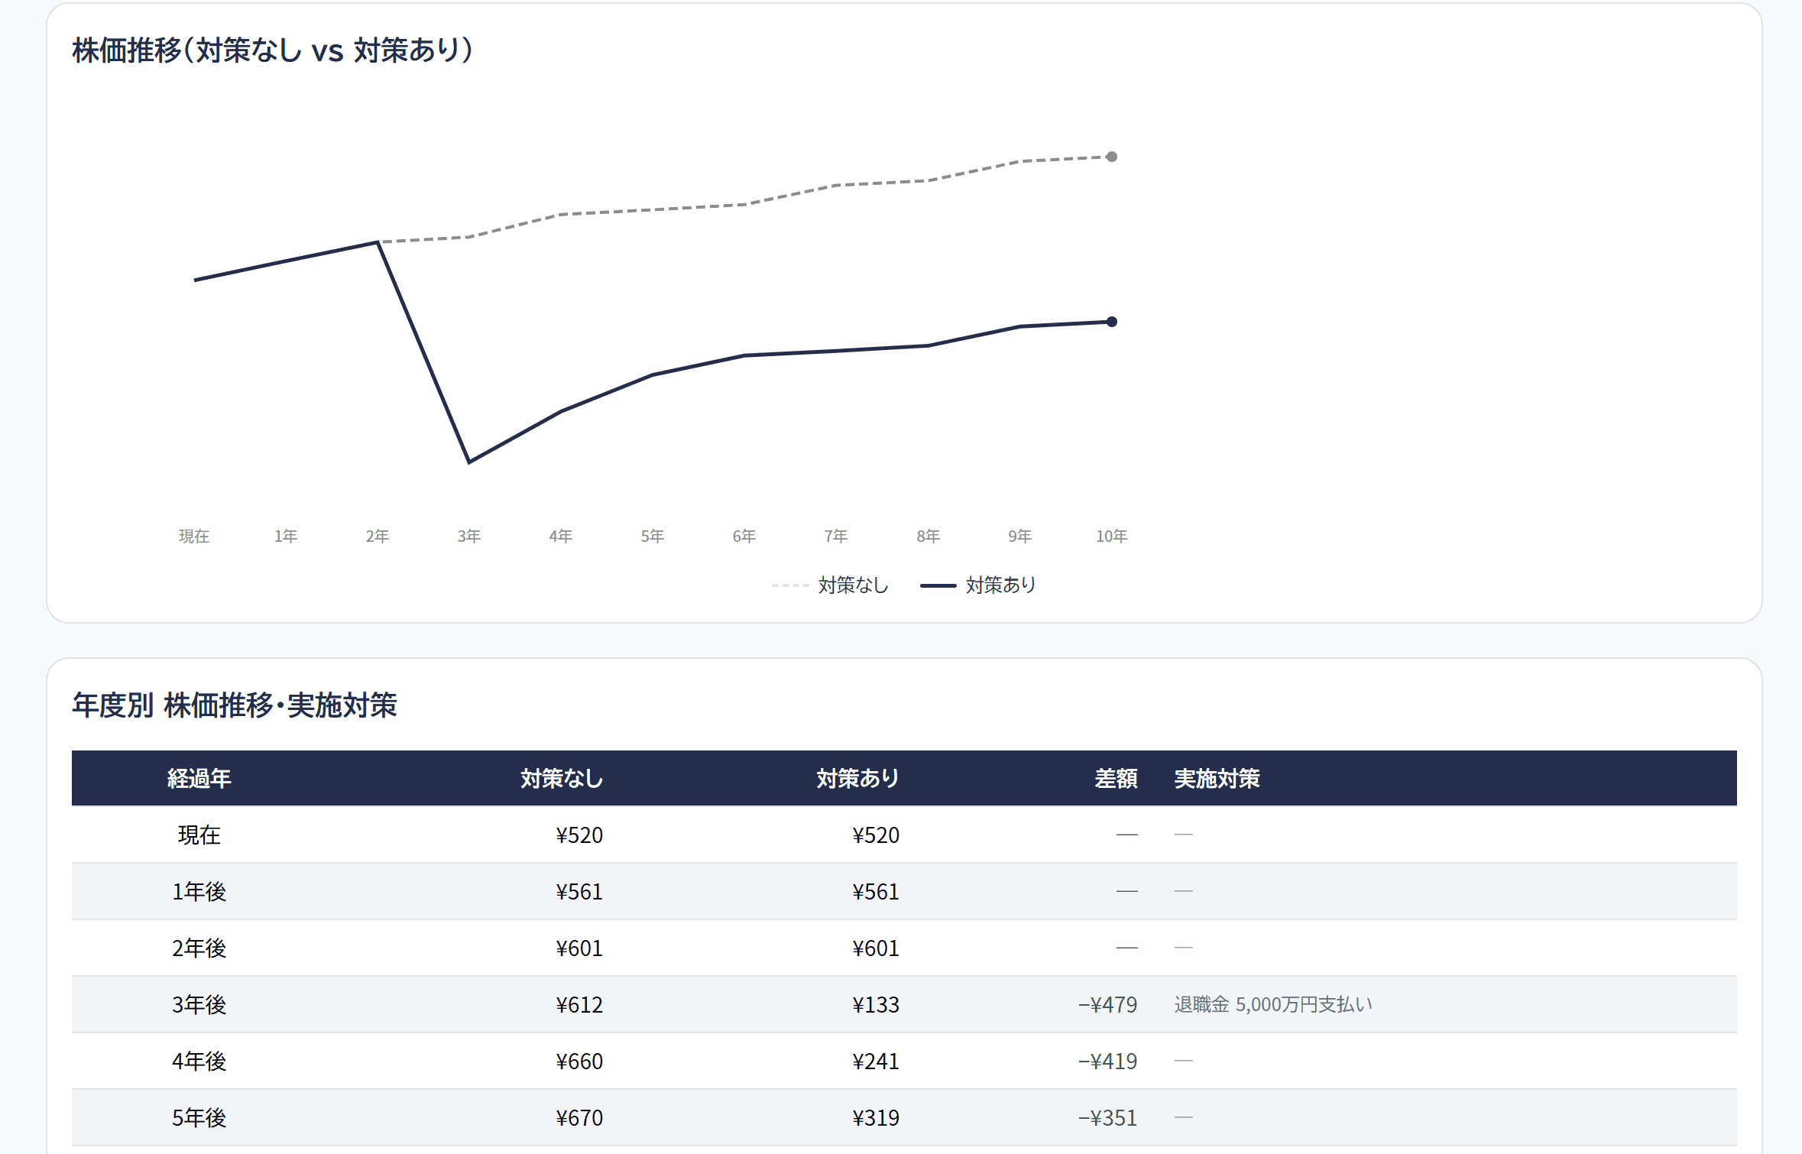The height and width of the screenshot is (1154, 1802).
Task: Click the ¥660 value in 4年後 row
Action: tap(579, 1062)
